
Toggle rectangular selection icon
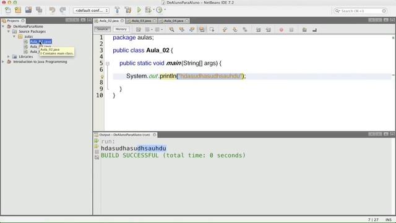click(212, 30)
